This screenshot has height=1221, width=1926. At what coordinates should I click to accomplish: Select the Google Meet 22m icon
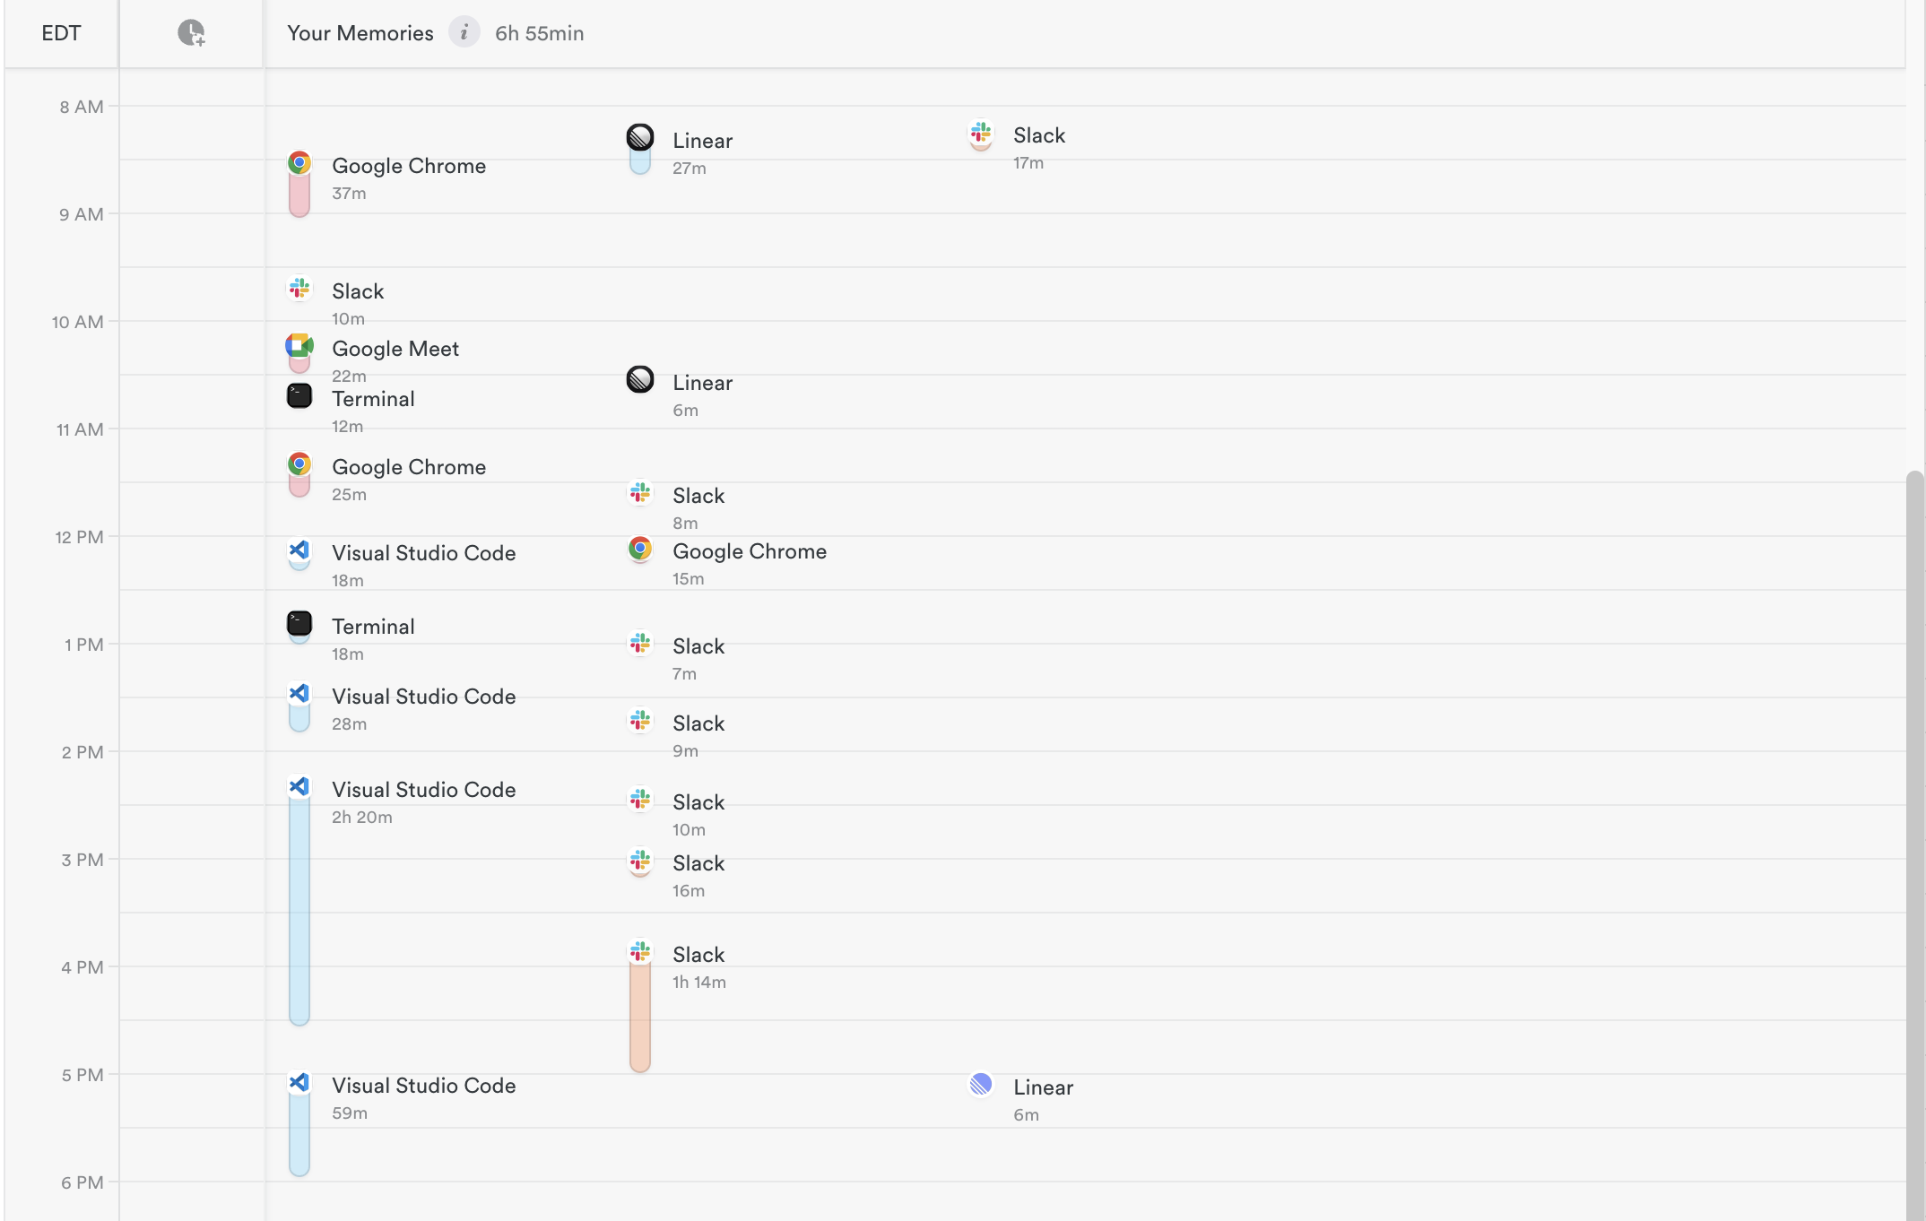pos(299,346)
